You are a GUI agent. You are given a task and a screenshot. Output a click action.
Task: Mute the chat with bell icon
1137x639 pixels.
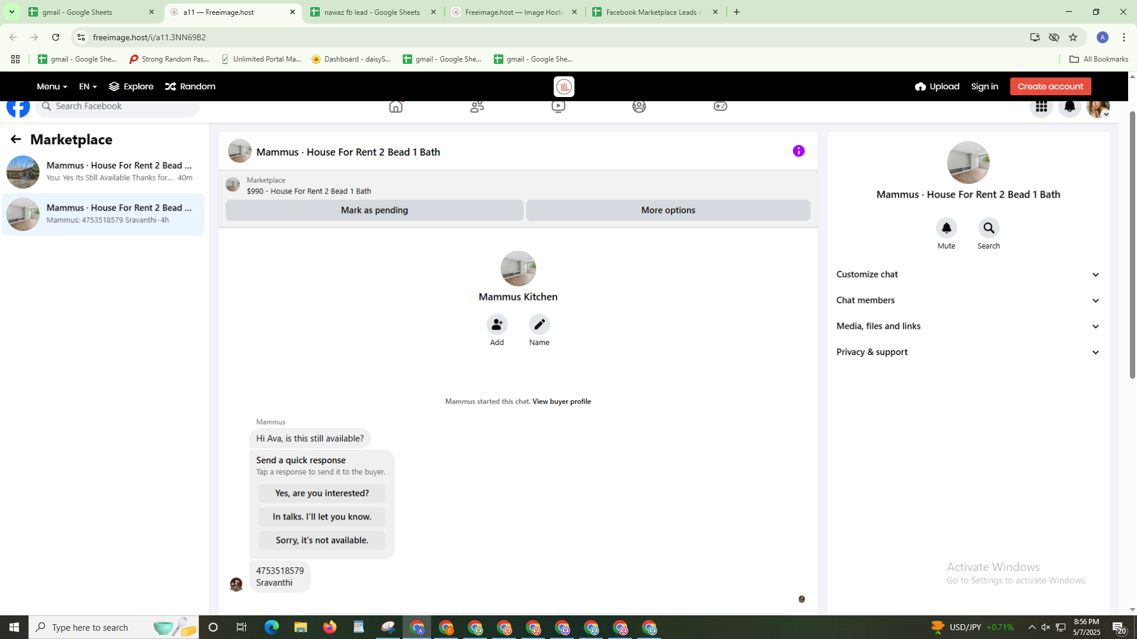coord(946,228)
